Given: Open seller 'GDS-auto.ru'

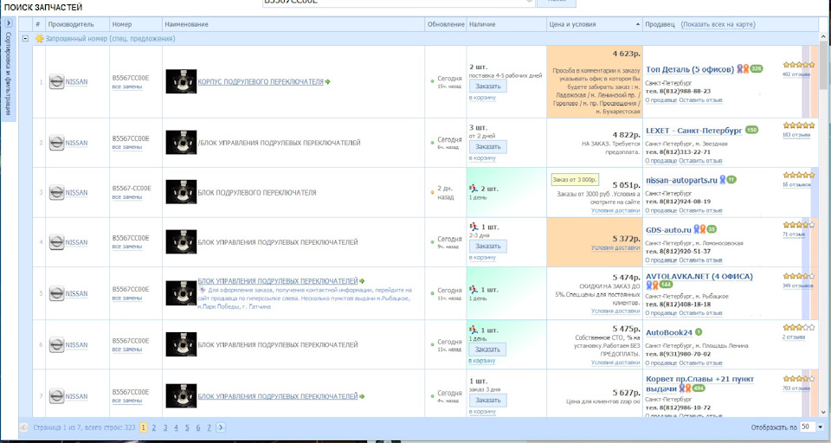Looking at the screenshot, I should pyautogui.click(x=668, y=230).
